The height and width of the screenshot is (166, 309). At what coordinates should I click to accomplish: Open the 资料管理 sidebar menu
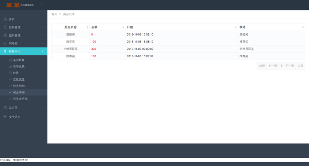(x=24, y=27)
